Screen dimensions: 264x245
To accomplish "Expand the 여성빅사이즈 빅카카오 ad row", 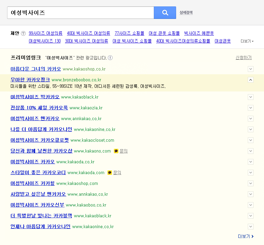I will (x=250, y=97).
